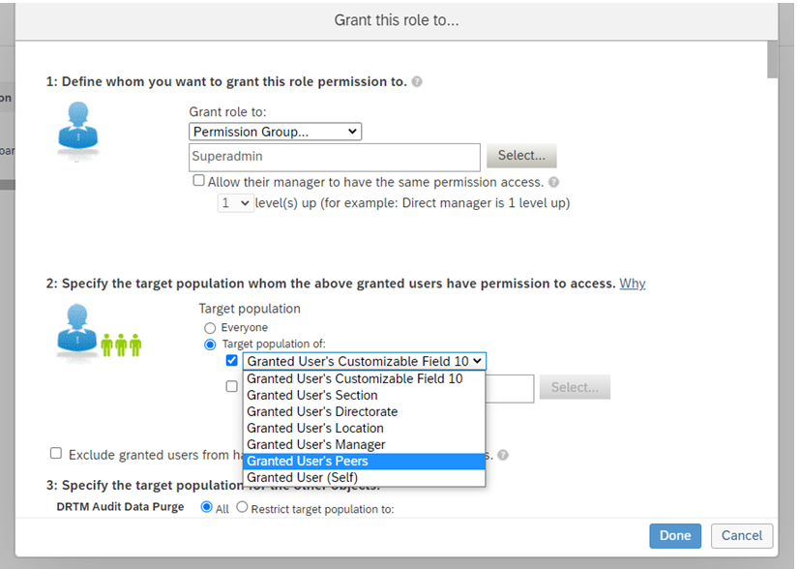The image size is (799, 569).
Task: Enable allow their manager same permission checkbox
Action: tap(198, 181)
